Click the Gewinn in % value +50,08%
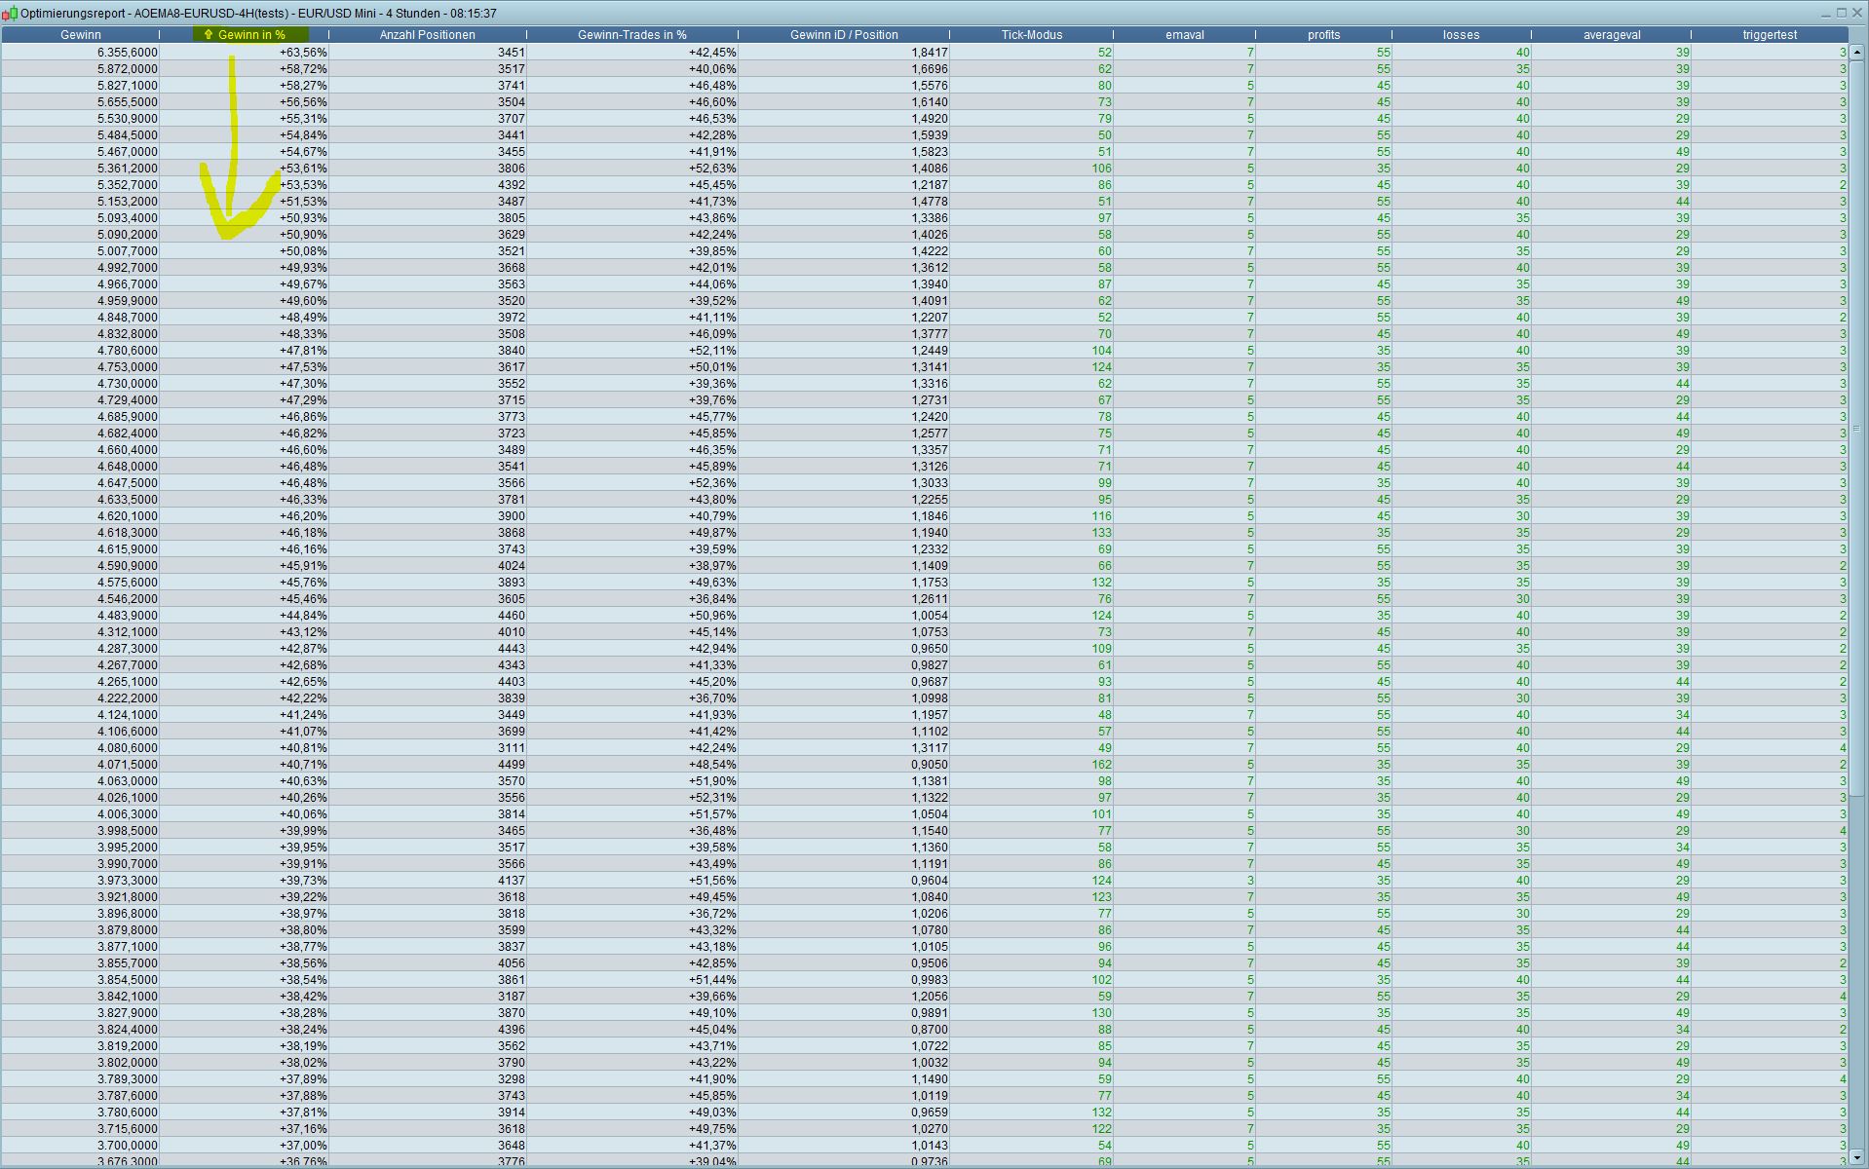This screenshot has height=1169, width=1869. coord(303,251)
